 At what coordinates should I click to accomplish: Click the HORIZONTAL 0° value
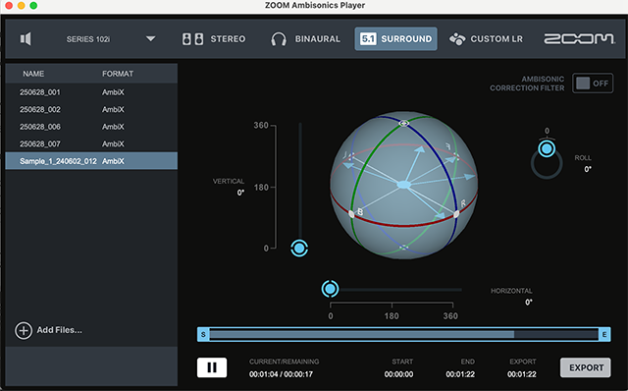point(529,303)
